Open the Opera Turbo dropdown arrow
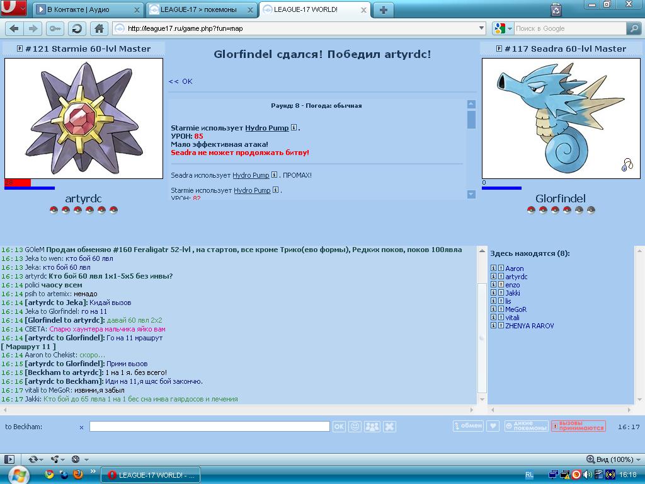 [86, 459]
